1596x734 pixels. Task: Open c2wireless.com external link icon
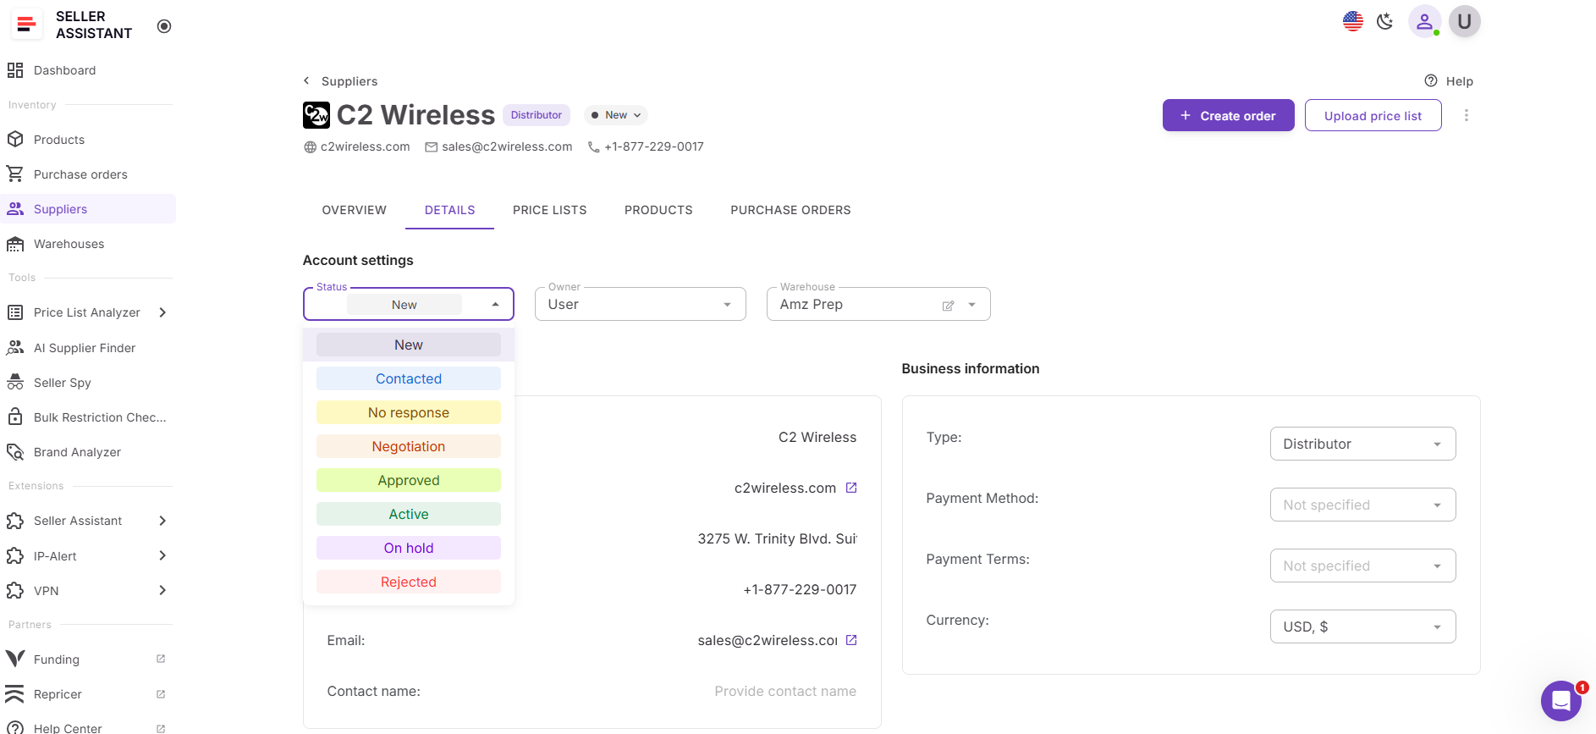tap(851, 488)
